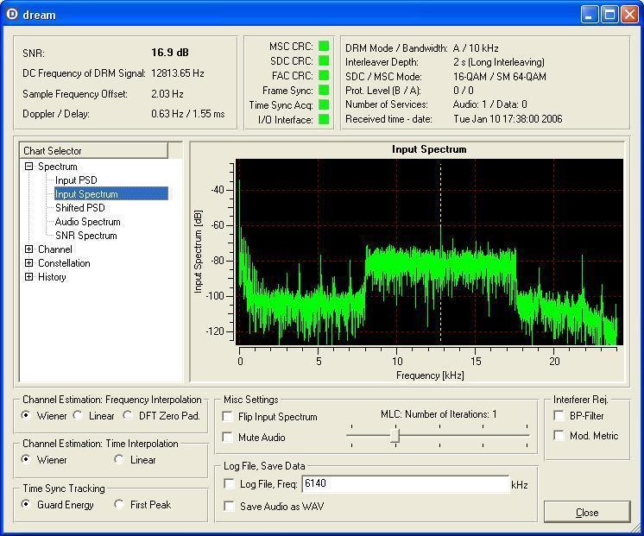The image size is (644, 536).
Task: Select Linear frequency interpolation radio button
Action: click(79, 416)
